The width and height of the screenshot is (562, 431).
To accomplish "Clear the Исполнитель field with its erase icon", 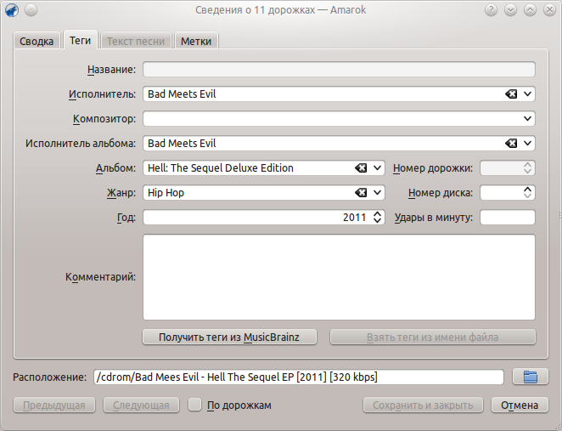I will pyautogui.click(x=511, y=94).
